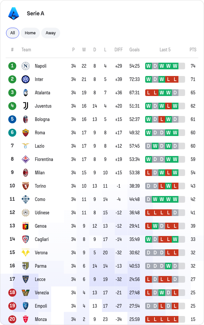The width and height of the screenshot is (204, 325).
Task: Switch to the Away standings filter
Action: pyautogui.click(x=51, y=33)
